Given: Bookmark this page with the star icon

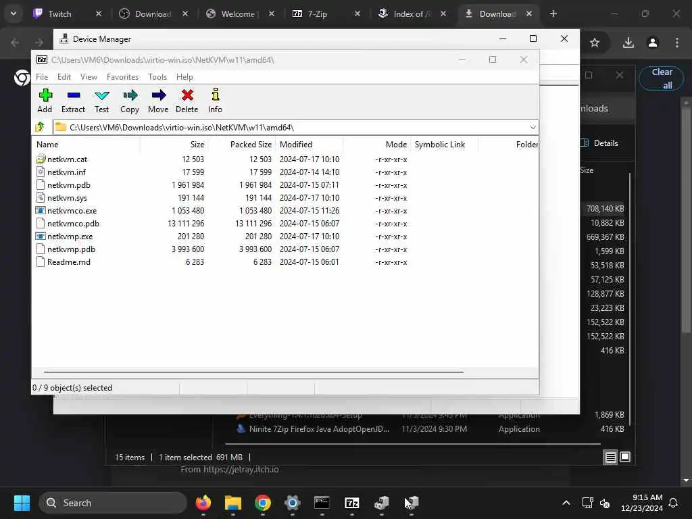Looking at the screenshot, I should coord(595,43).
